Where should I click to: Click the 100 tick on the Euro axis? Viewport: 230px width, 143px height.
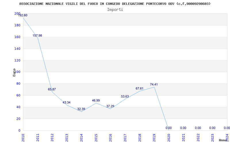click(17, 72)
